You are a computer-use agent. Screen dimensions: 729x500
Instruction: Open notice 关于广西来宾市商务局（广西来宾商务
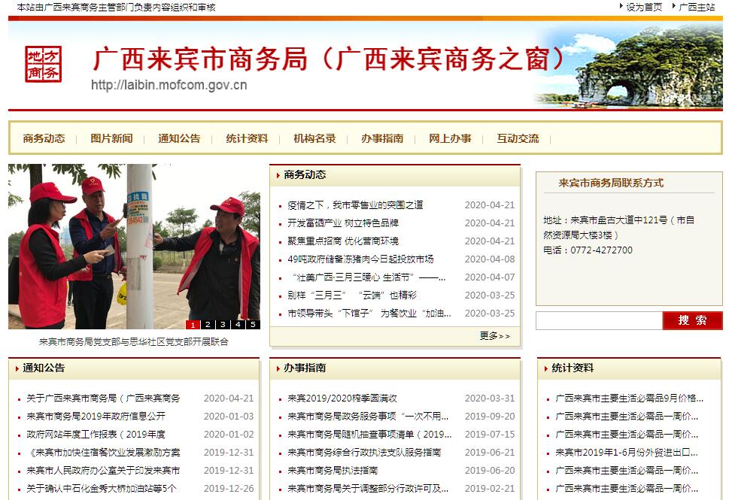coord(103,398)
